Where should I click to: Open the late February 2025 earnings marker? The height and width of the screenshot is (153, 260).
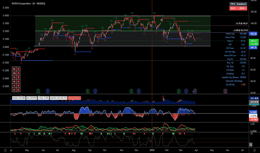click(179, 91)
